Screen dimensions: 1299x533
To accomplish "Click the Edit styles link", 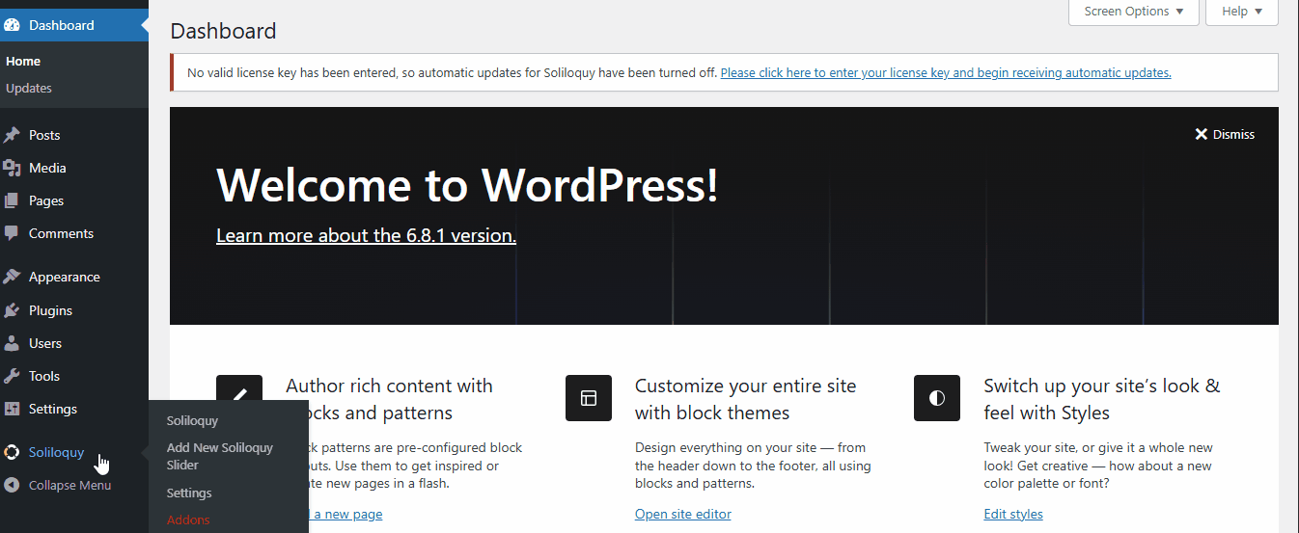I will [1013, 514].
